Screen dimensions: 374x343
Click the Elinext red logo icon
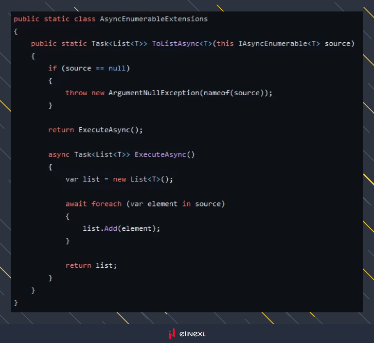(x=171, y=334)
